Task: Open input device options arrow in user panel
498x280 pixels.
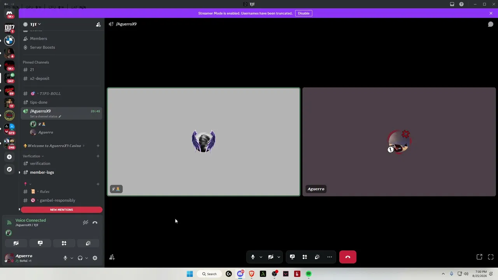Action: pos(72,258)
